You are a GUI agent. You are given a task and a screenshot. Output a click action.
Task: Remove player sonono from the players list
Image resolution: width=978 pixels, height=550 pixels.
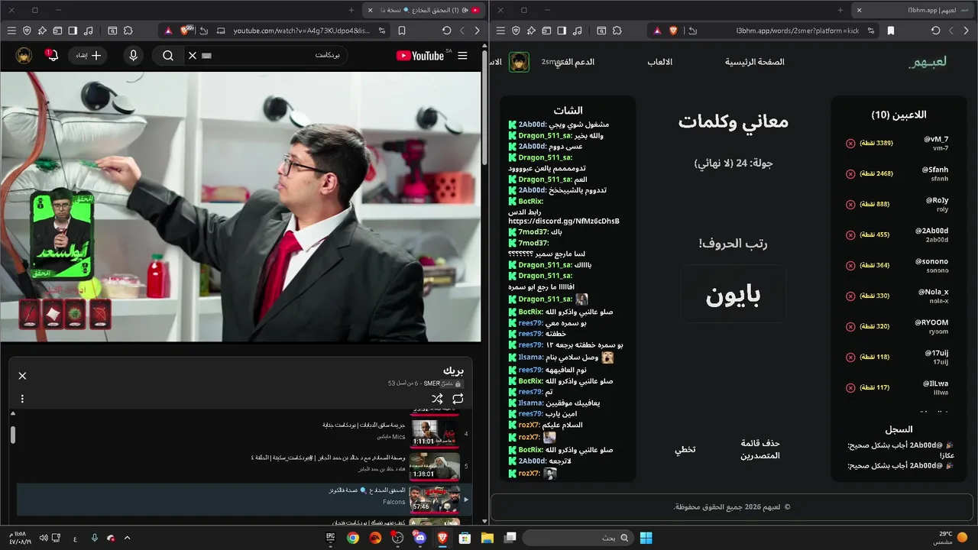tap(850, 266)
